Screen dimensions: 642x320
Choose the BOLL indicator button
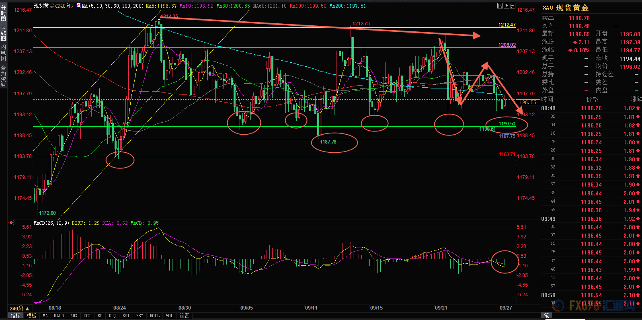pyautogui.click(x=154, y=316)
